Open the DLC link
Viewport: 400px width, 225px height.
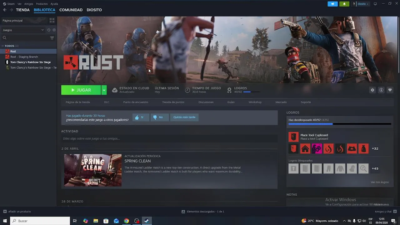pos(107,102)
